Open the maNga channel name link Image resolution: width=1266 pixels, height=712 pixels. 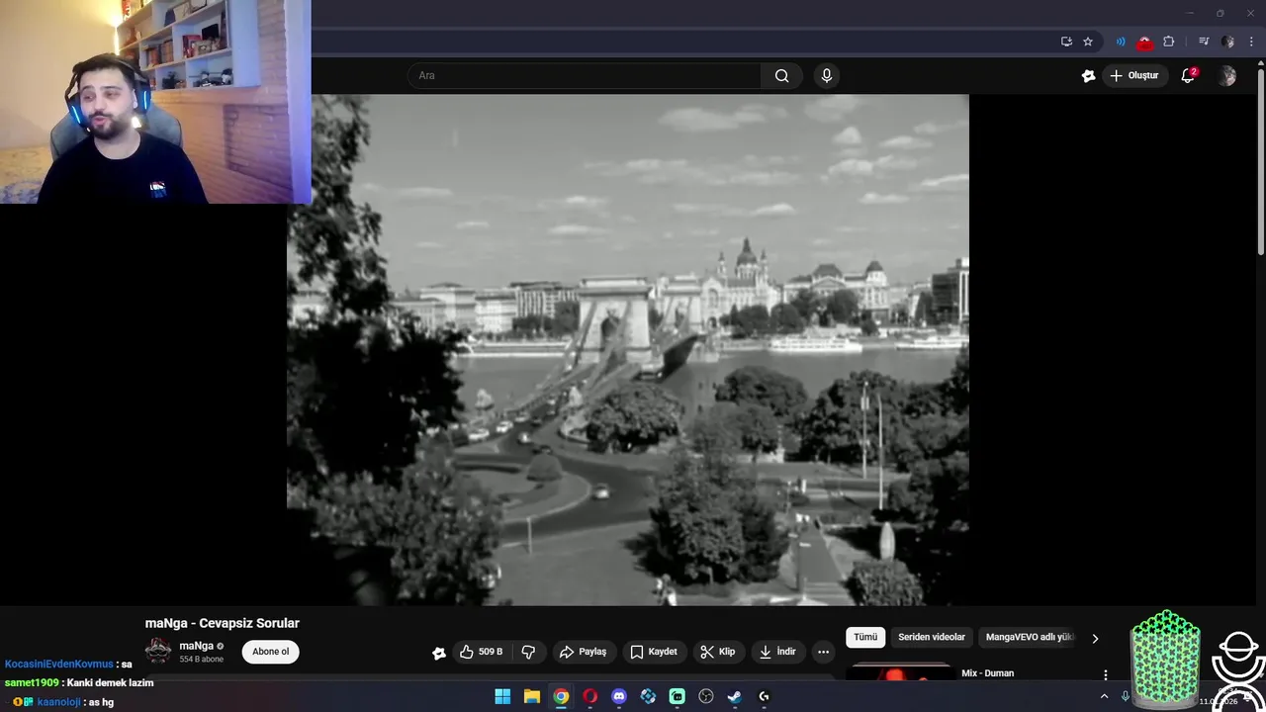196,646
